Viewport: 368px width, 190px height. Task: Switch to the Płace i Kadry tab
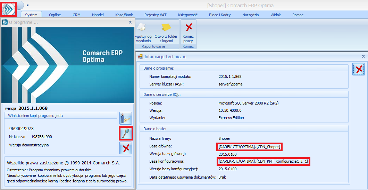pos(220,15)
